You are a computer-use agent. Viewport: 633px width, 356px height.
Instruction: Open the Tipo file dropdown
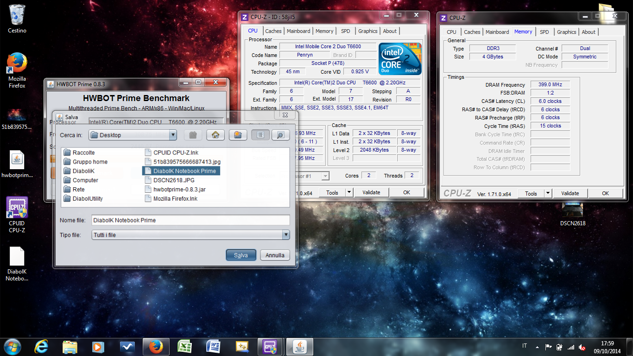pyautogui.click(x=286, y=235)
